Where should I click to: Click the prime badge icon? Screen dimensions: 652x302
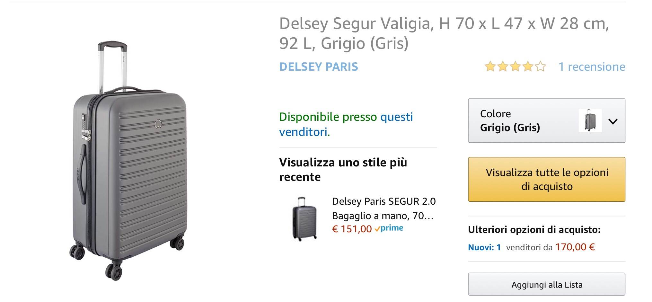pyautogui.click(x=389, y=228)
